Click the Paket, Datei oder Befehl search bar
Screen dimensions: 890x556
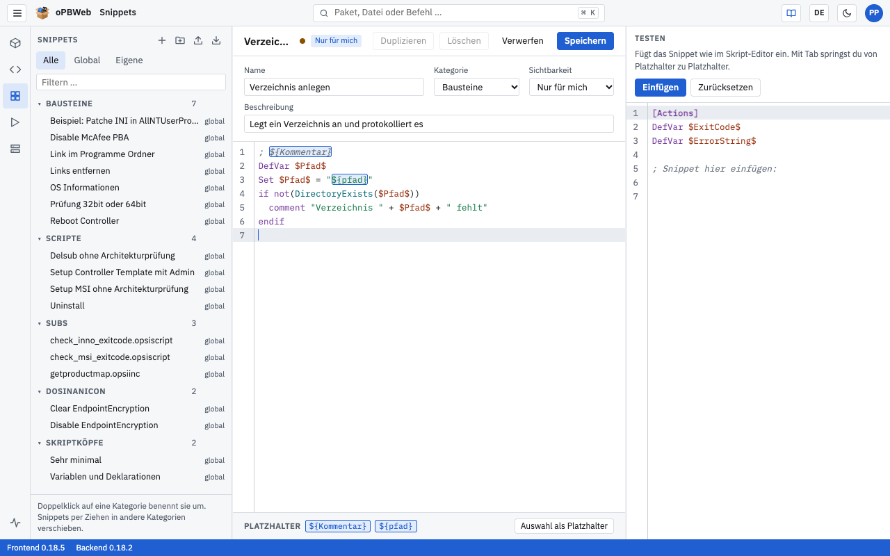pos(459,13)
